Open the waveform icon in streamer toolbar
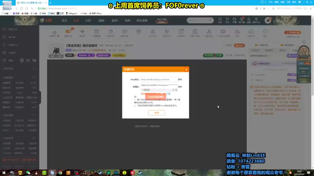 [82, 32]
